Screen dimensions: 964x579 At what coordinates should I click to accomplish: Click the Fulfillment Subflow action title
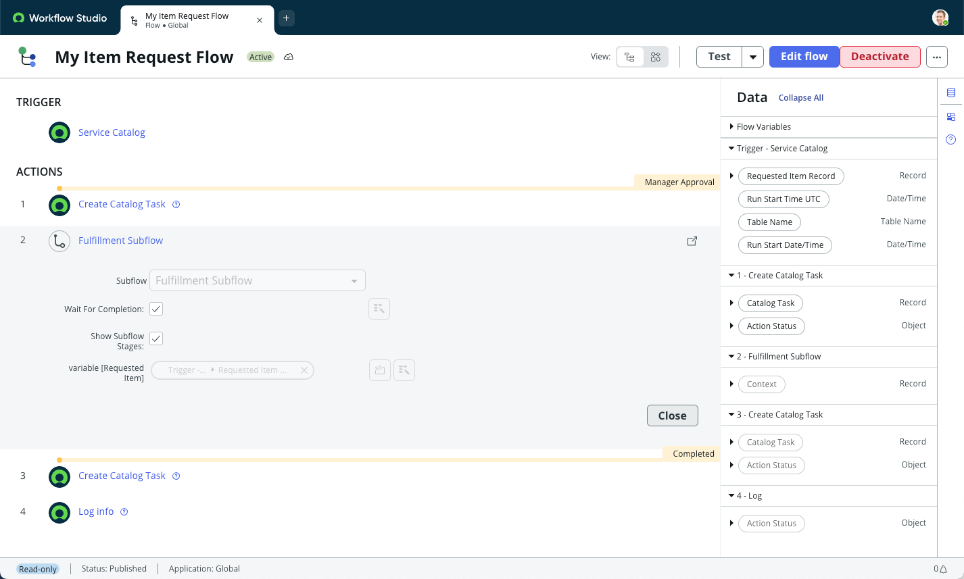click(120, 241)
